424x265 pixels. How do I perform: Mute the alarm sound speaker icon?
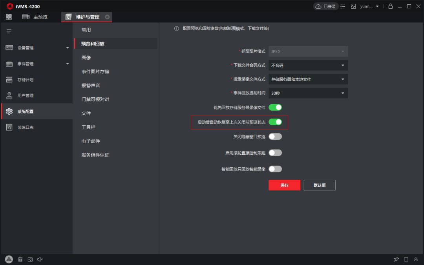coord(40,260)
